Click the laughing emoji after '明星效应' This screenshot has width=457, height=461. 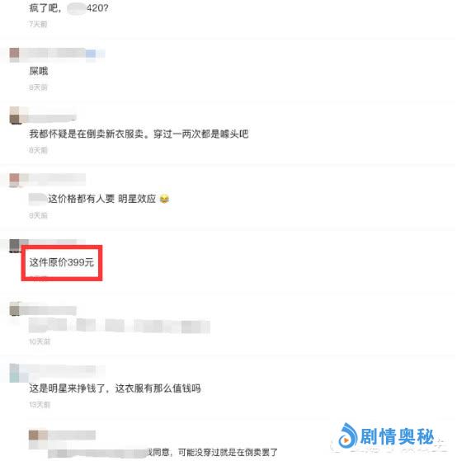164,200
